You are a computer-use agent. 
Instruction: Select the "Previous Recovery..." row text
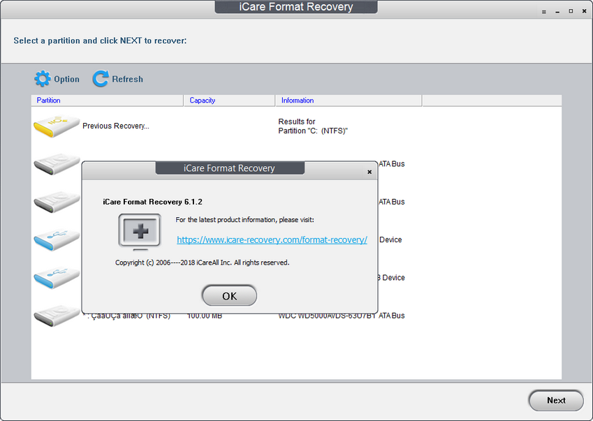[x=116, y=126]
